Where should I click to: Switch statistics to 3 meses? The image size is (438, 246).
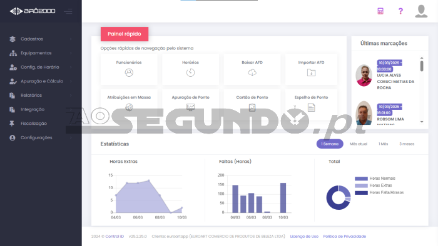click(407, 144)
